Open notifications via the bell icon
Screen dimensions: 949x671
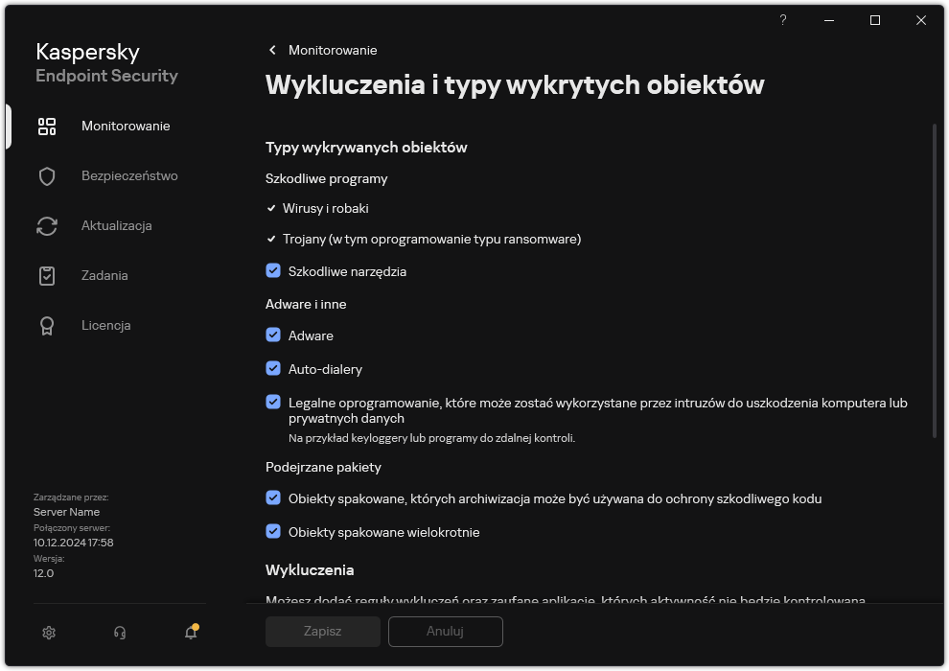[x=190, y=633]
